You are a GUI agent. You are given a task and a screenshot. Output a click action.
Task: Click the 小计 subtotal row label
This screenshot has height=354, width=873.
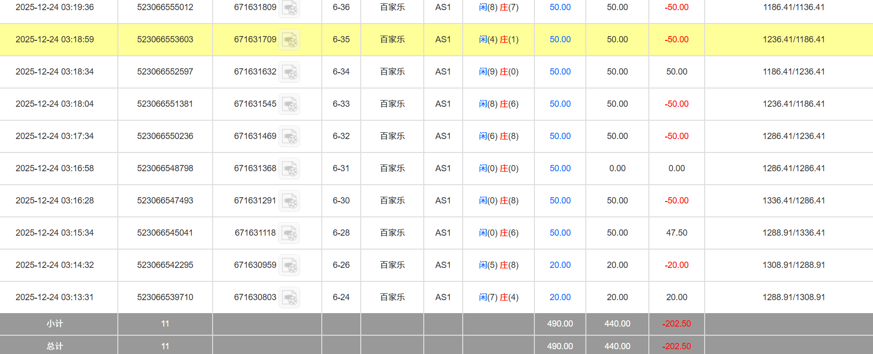point(54,324)
